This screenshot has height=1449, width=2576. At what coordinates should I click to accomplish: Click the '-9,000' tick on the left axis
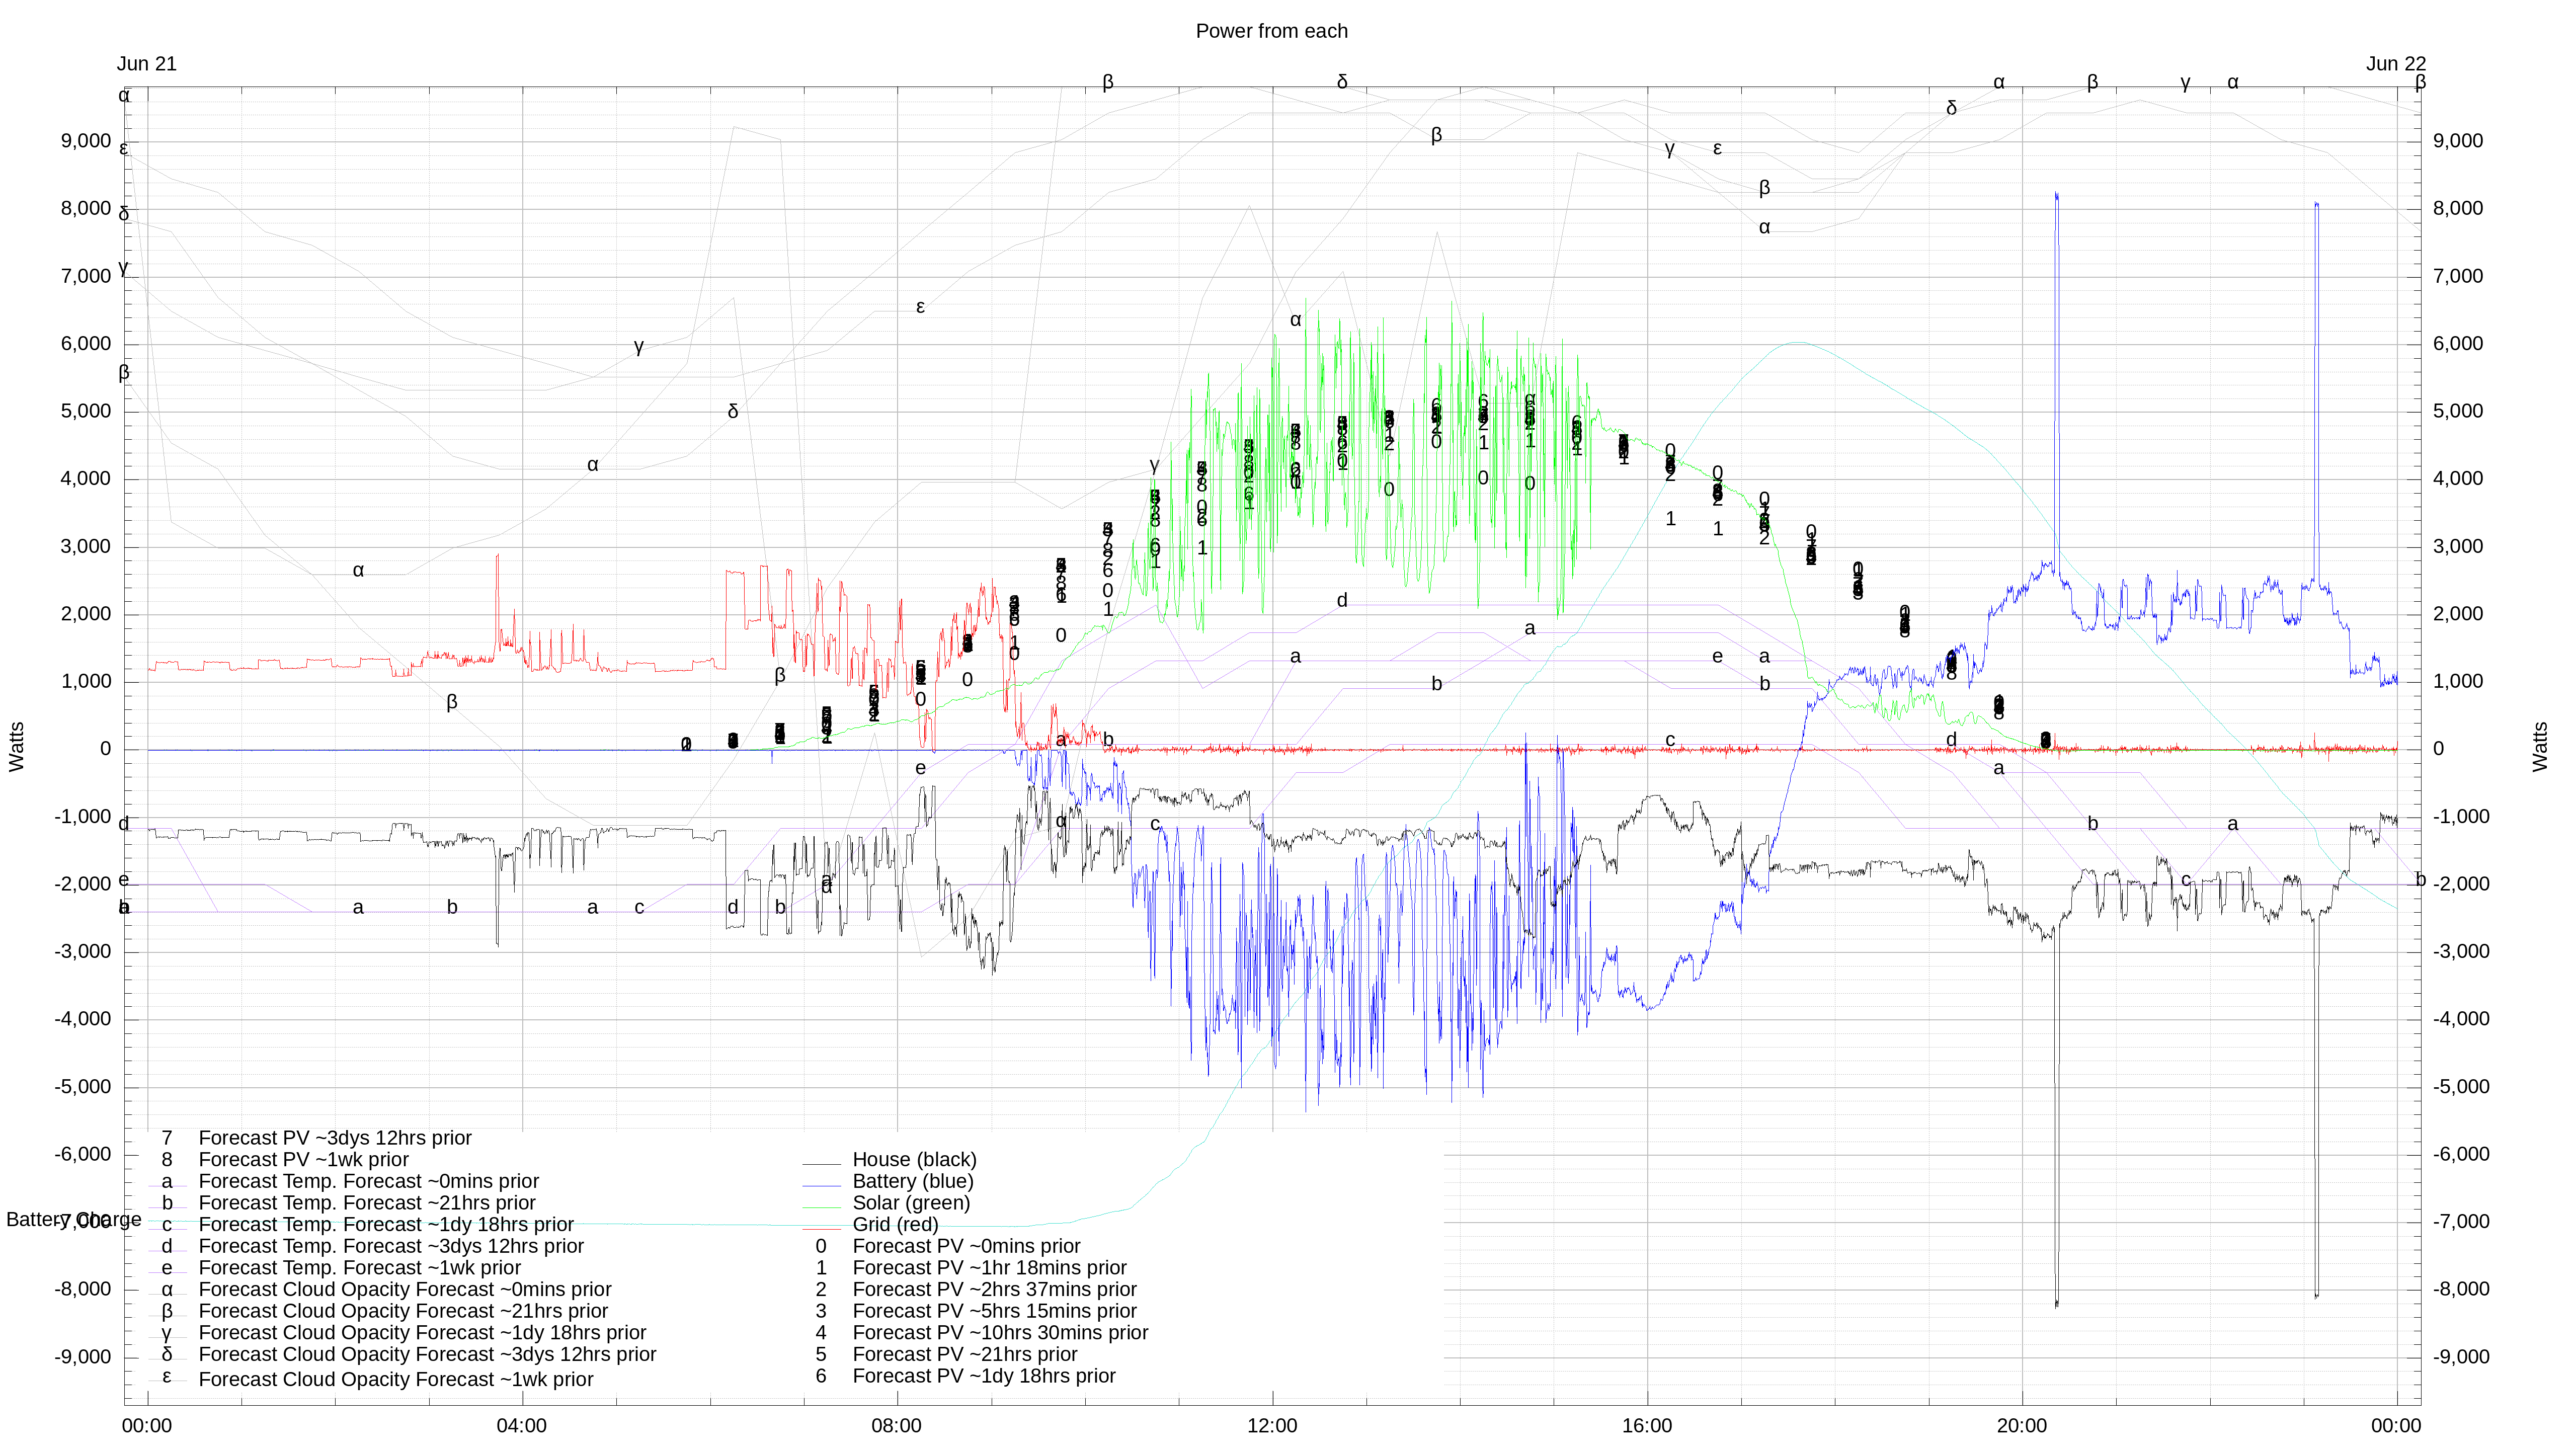pos(83,1357)
